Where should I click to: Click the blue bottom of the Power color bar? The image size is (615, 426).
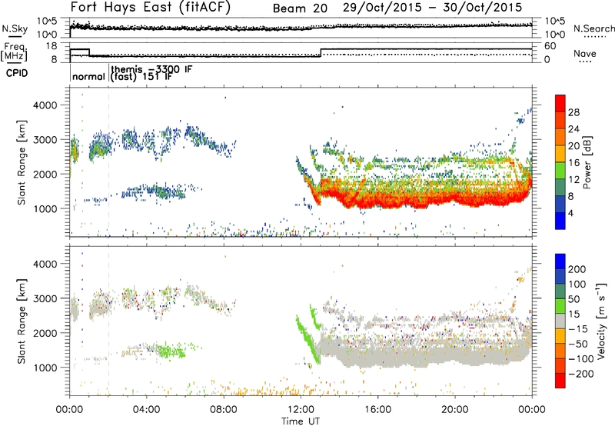coord(560,221)
